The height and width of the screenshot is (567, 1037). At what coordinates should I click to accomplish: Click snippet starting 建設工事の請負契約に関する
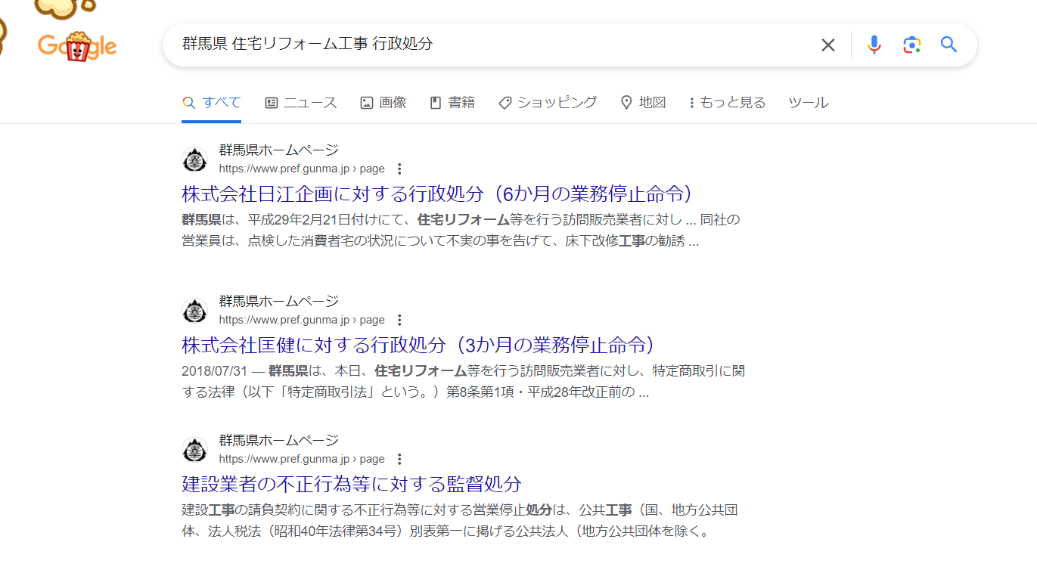[x=460, y=520]
